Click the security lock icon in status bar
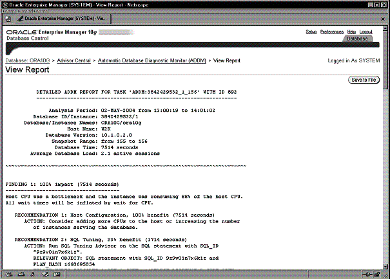390x279 pixels. click(x=377, y=274)
